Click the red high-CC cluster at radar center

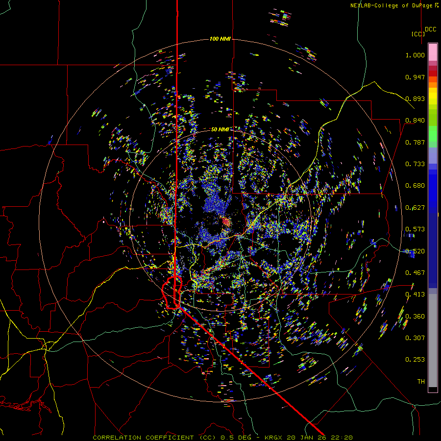point(226,222)
